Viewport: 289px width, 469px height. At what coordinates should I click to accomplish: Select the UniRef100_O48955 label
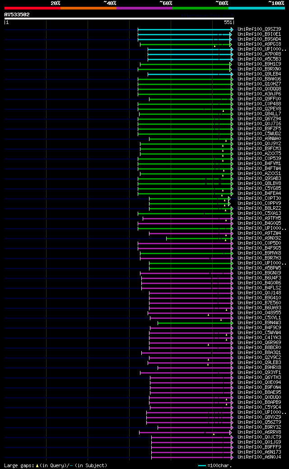[259, 313]
